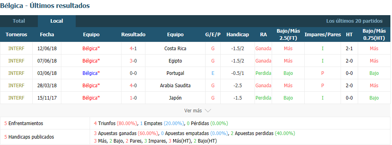392x145 pixels.
Task: Click the Resultado column header
Action: pos(133,35)
